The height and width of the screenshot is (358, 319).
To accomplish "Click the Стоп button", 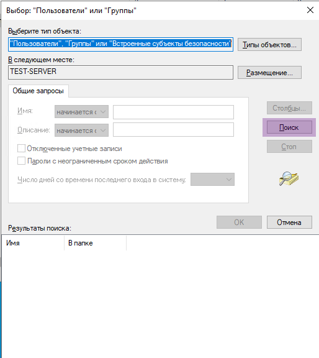I will point(289,146).
